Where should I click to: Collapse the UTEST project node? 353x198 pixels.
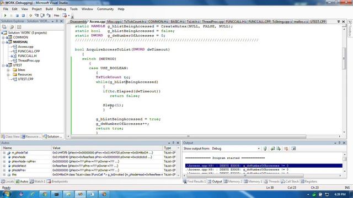pos(3,65)
